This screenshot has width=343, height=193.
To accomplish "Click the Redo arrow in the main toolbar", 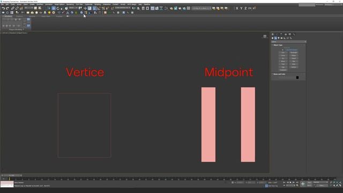I will (x=8, y=9).
